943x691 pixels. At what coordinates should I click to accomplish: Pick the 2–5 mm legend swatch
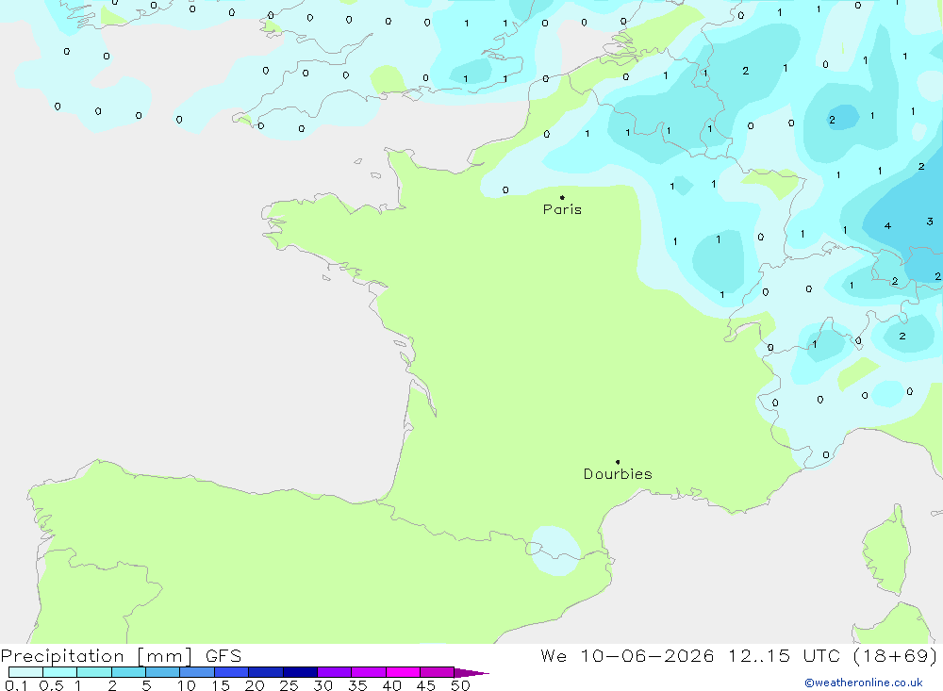(x=128, y=672)
